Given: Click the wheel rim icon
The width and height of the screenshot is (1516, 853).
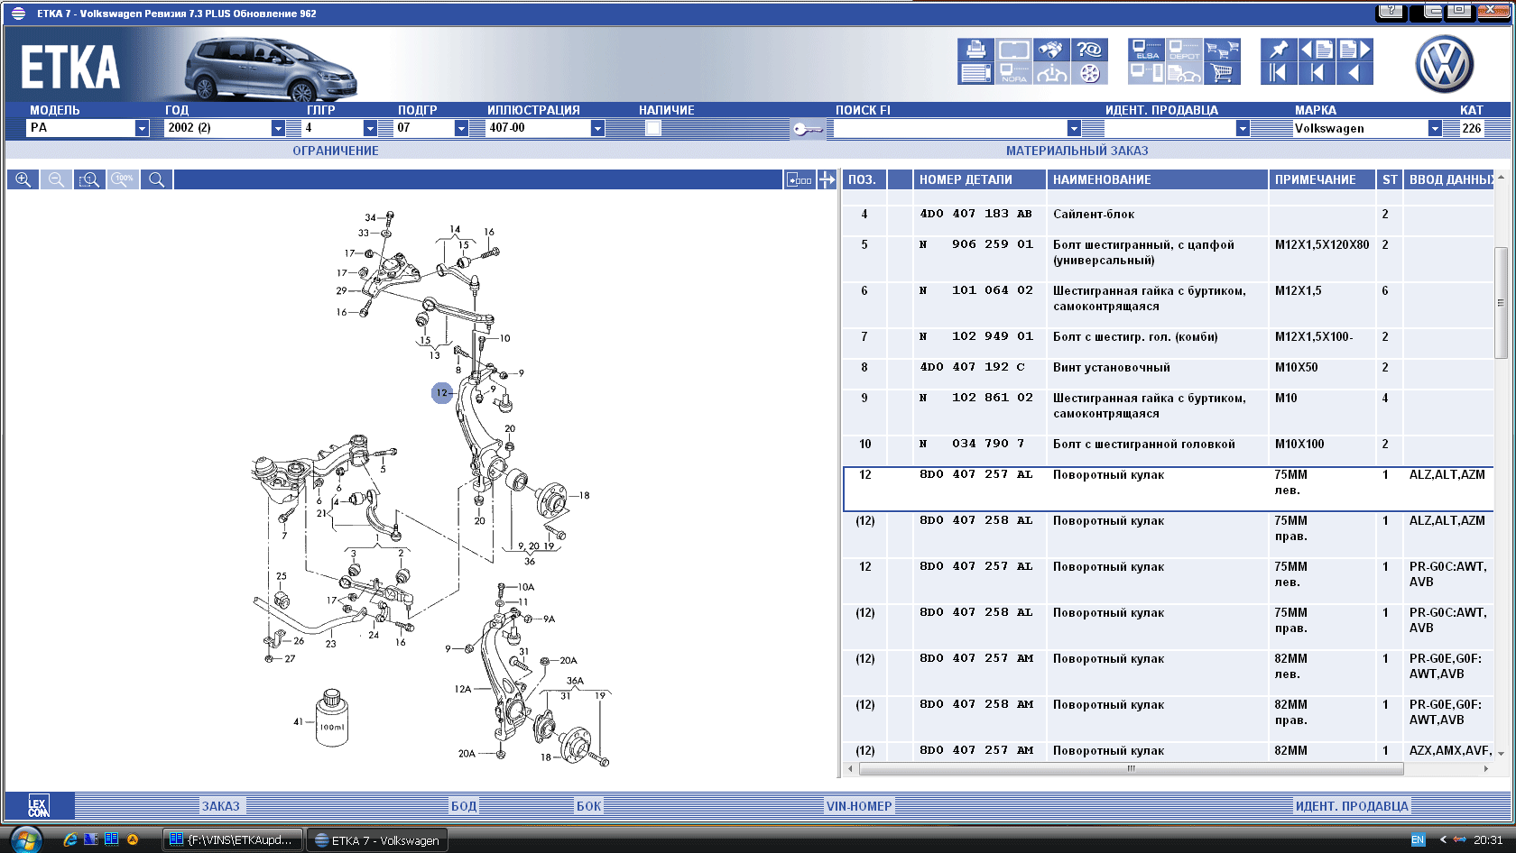Looking at the screenshot, I should pyautogui.click(x=1089, y=73).
